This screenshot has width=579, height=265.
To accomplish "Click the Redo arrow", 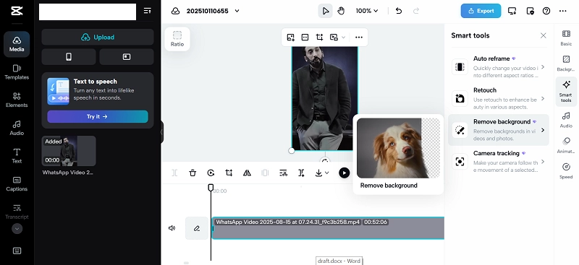I will coord(416,11).
